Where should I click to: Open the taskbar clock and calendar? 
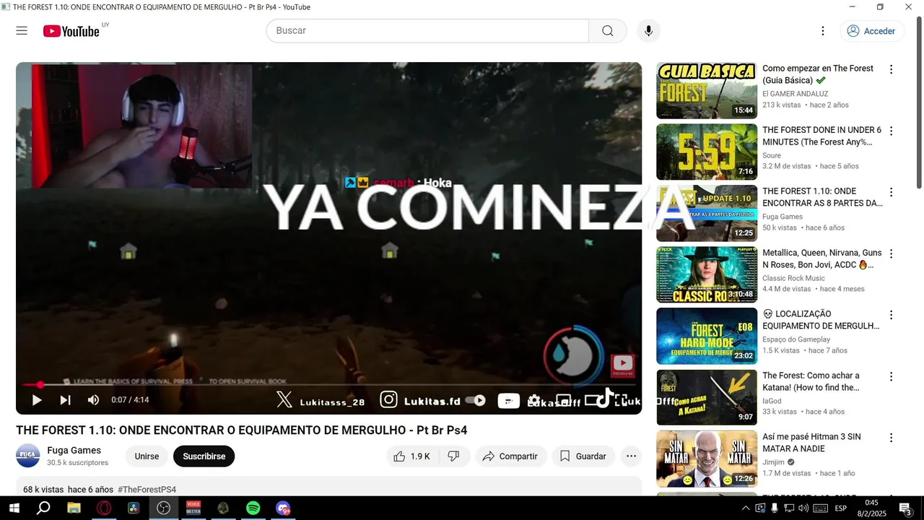point(871,508)
